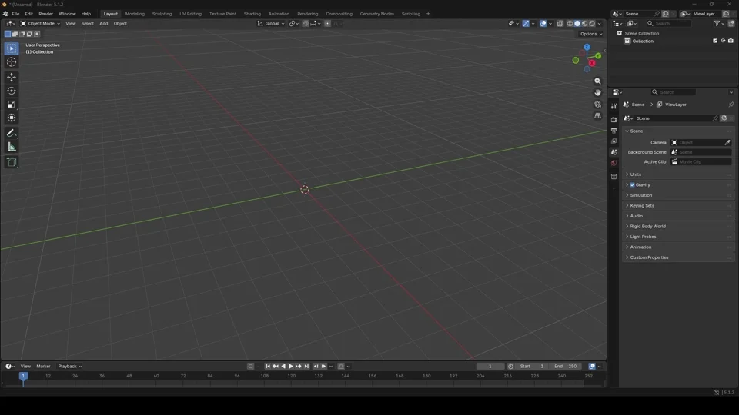Viewport: 739px width, 415px height.
Task: Activate the Scale tool
Action: [12, 105]
